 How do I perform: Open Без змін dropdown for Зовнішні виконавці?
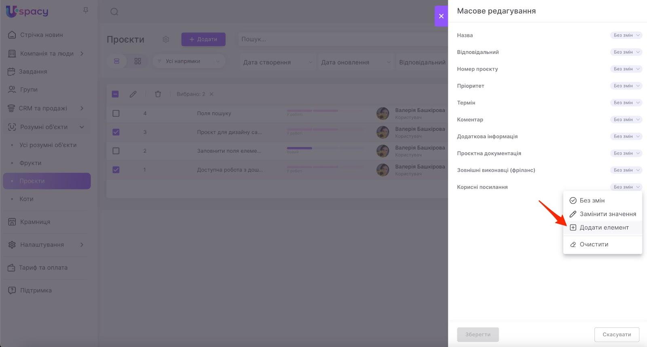pyautogui.click(x=626, y=170)
